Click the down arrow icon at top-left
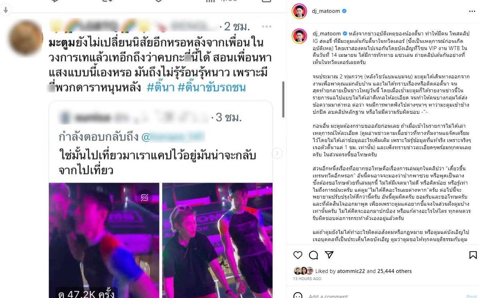The image size is (479, 298). (5, 10)
